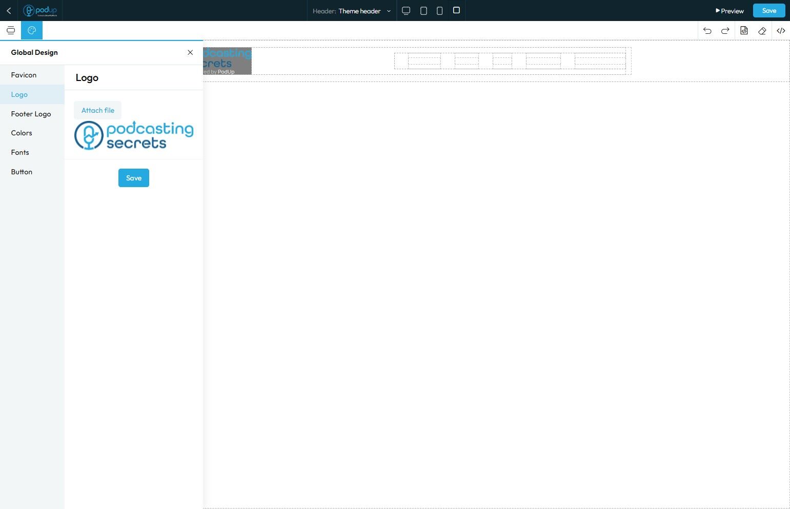Click the eraser clear icon
Viewport: 790px width, 509px height.
pos(762,31)
